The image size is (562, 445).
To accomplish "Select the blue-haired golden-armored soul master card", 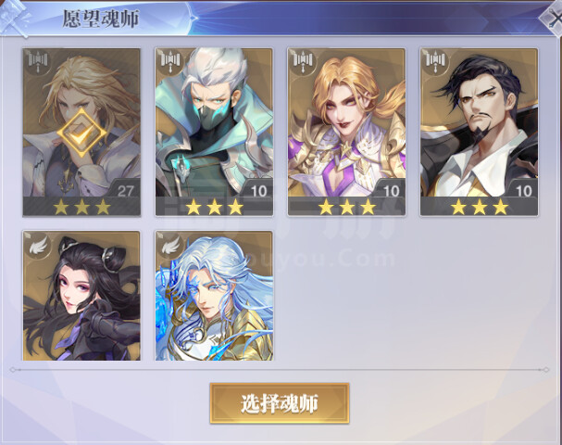I will [214, 296].
